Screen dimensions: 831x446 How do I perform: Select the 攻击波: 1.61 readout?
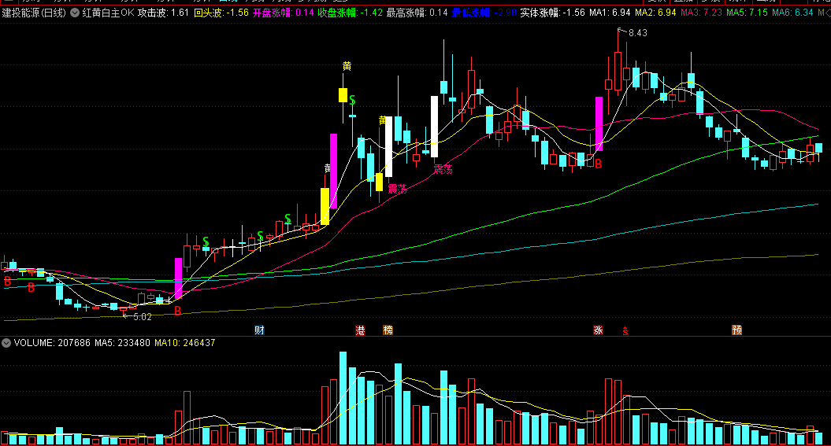[x=163, y=12]
